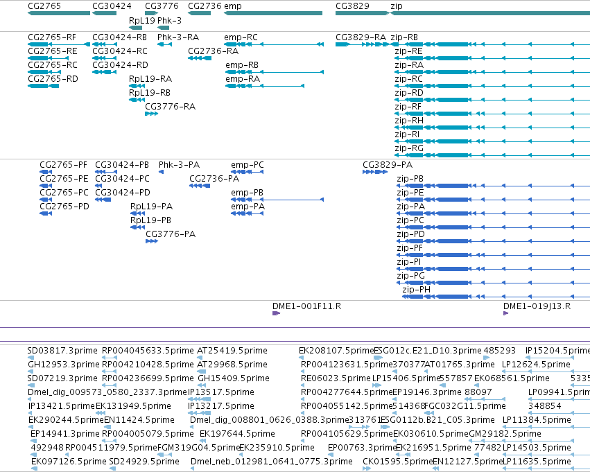Open the emp gene label
Screen dimensions: 590x472
[x=233, y=6]
